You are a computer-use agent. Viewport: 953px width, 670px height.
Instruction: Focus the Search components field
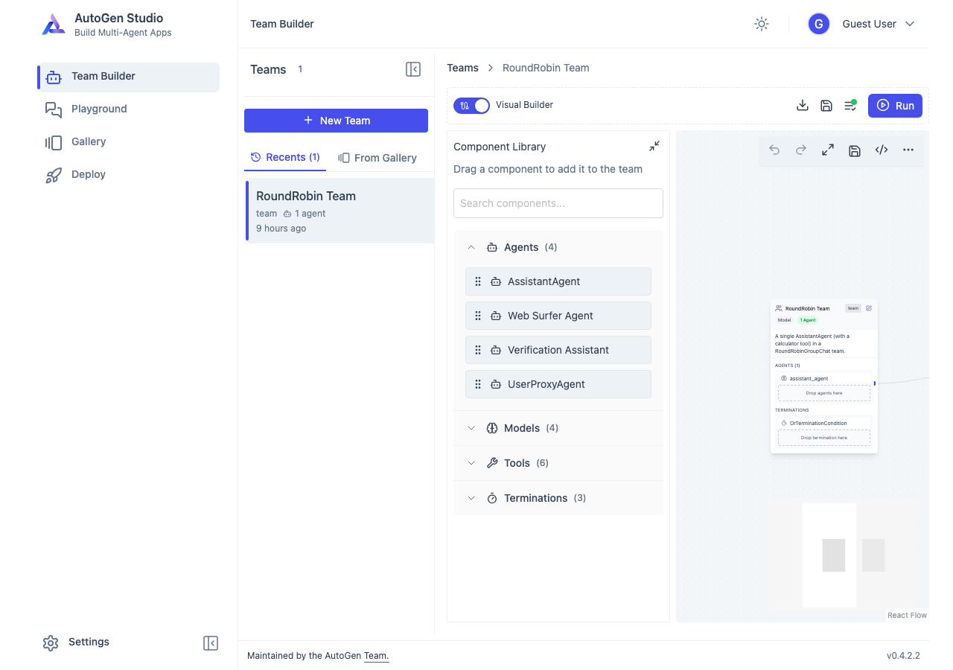(558, 203)
